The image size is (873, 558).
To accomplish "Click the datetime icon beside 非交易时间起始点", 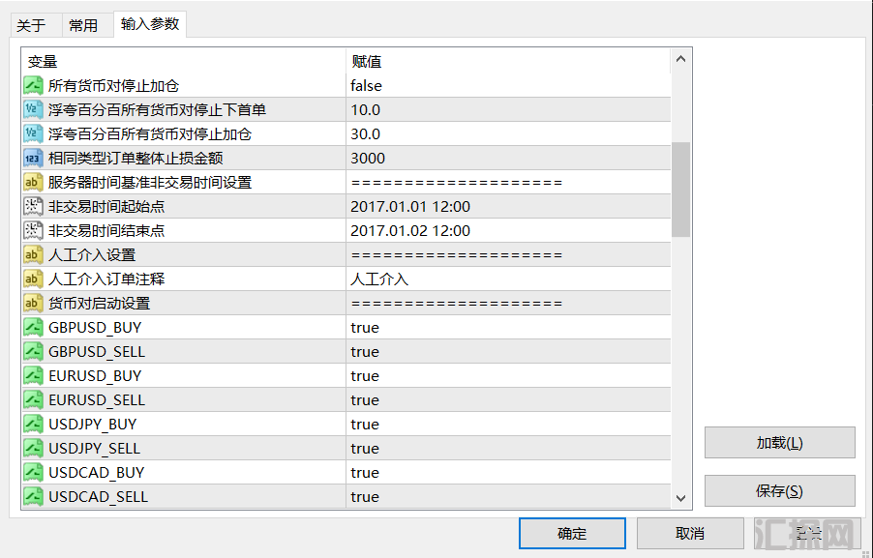I will point(33,207).
